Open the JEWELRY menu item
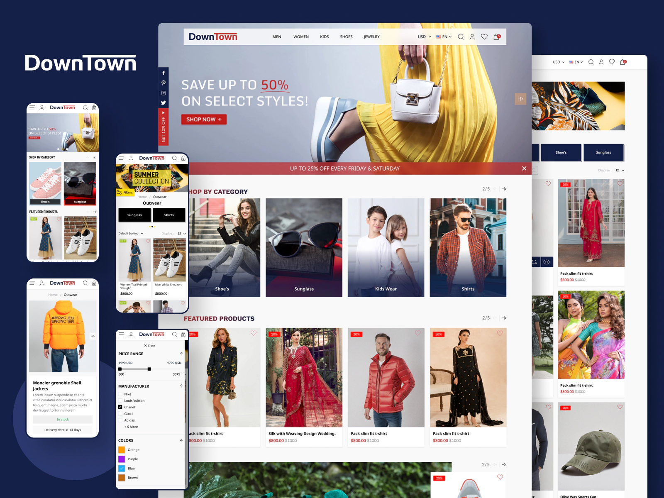 [x=371, y=37]
